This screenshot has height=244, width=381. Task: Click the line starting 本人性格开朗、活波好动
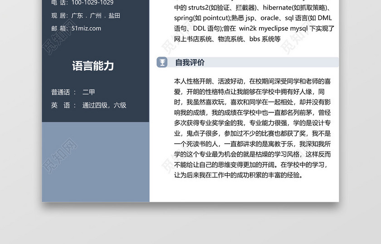(253, 81)
